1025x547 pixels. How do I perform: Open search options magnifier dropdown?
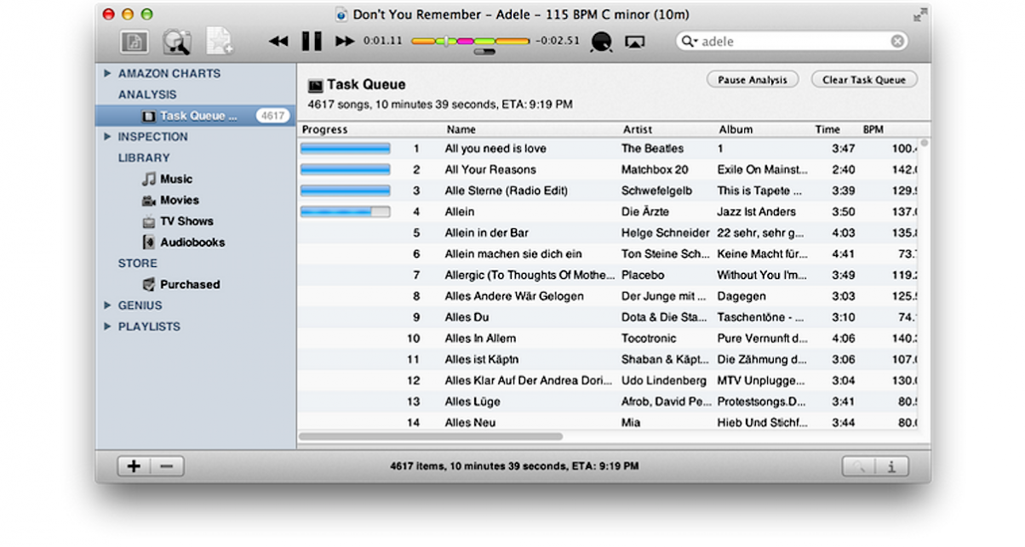[x=689, y=41]
